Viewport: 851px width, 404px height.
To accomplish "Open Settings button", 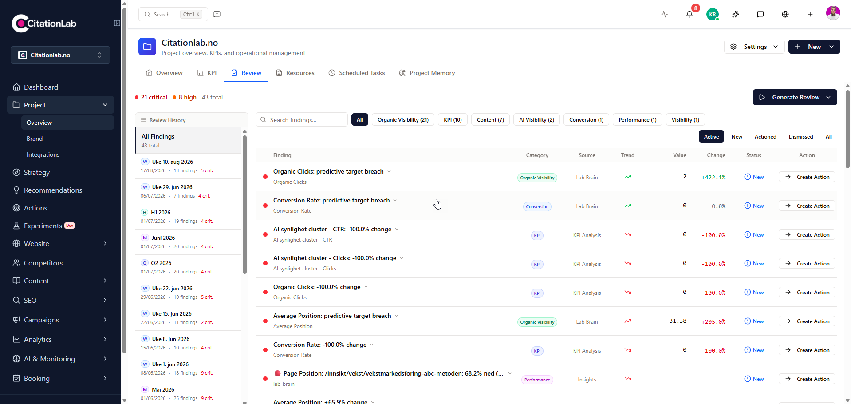I will click(754, 47).
